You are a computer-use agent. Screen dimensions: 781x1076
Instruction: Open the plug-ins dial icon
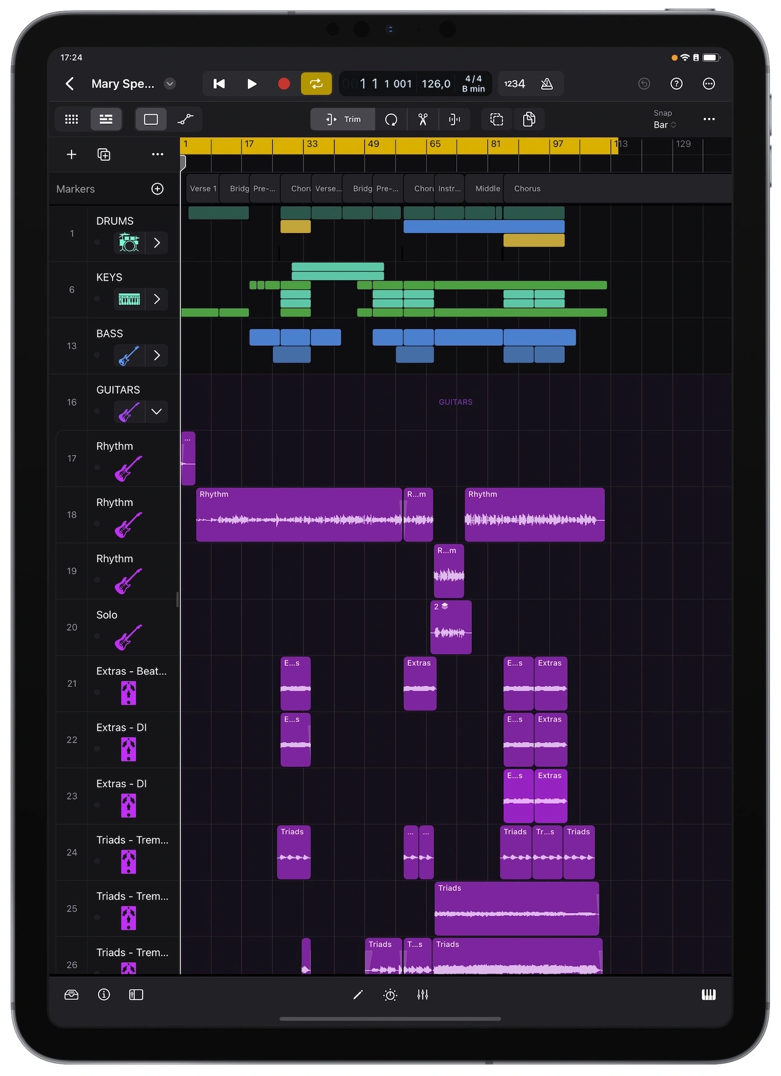[x=390, y=995]
